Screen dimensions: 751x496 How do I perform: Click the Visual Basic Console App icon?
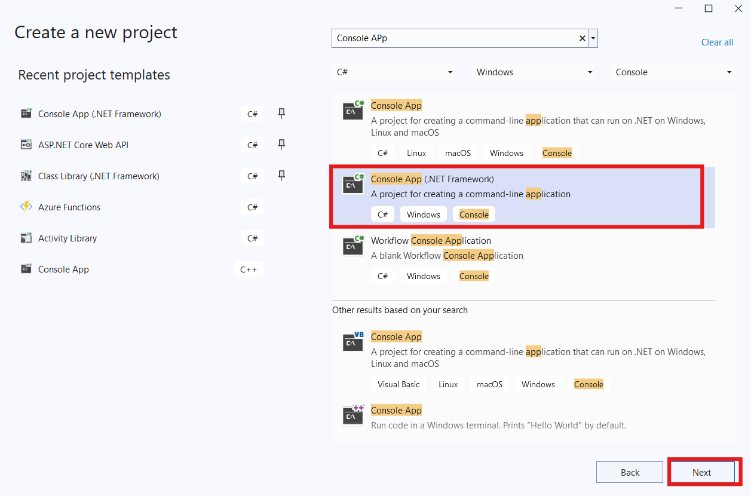click(353, 341)
